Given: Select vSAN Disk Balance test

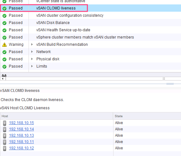Looking at the screenshot, I should [91, 23].
